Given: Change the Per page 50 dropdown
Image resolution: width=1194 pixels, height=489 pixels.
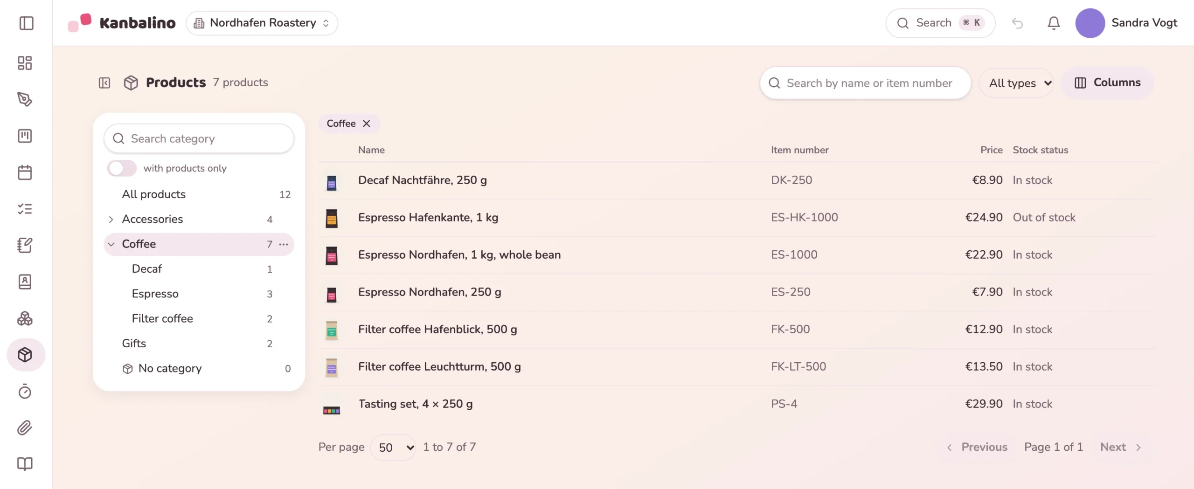Looking at the screenshot, I should pyautogui.click(x=393, y=448).
